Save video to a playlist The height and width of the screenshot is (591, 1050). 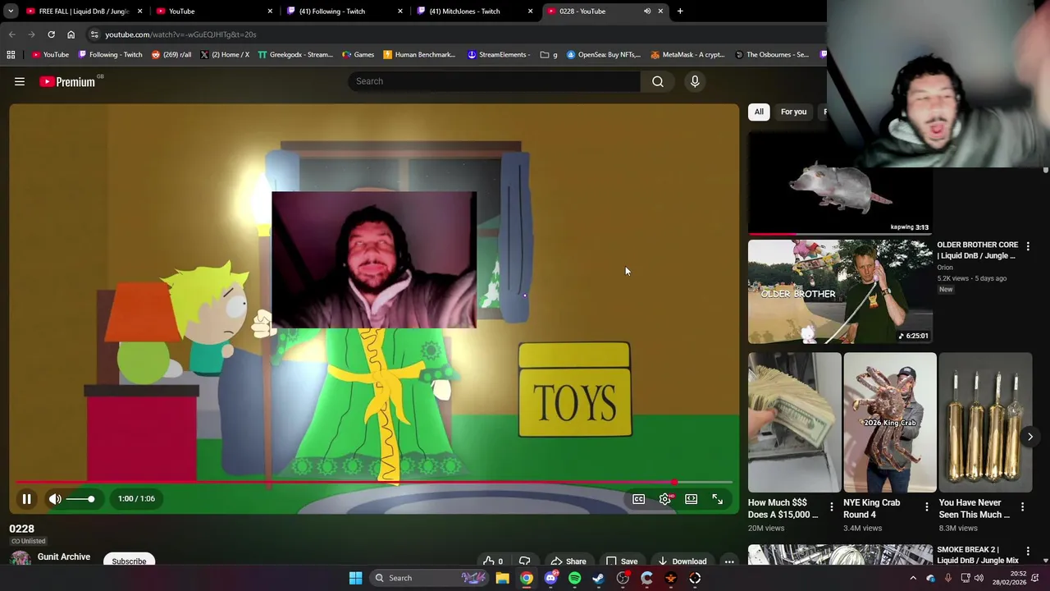621,561
